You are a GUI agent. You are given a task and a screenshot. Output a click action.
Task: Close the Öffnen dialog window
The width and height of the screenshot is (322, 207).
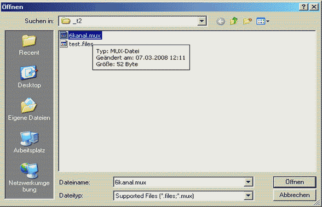click(x=314, y=6)
